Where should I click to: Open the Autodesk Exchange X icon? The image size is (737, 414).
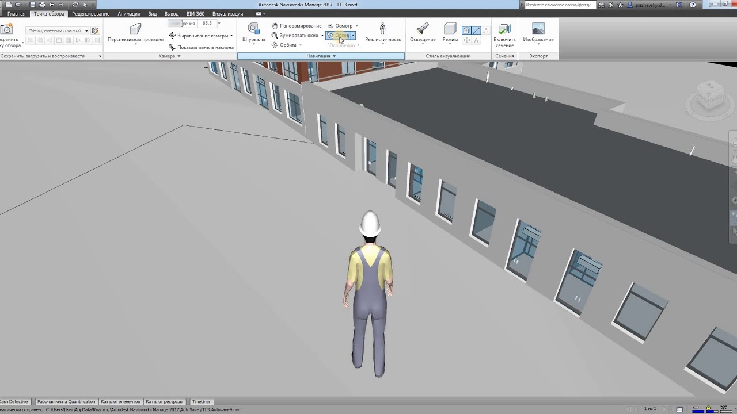[x=679, y=5]
